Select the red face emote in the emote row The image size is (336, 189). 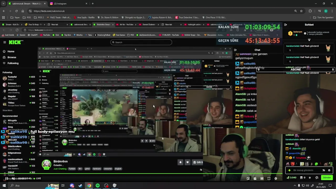tap(292, 164)
